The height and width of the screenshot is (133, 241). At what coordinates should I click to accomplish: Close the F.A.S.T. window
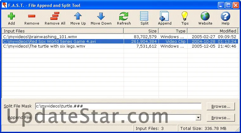coord(236,5)
